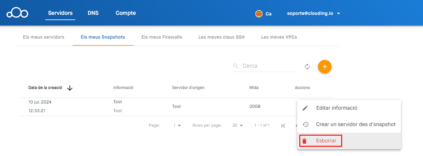Go to the DNS section

coord(93,13)
